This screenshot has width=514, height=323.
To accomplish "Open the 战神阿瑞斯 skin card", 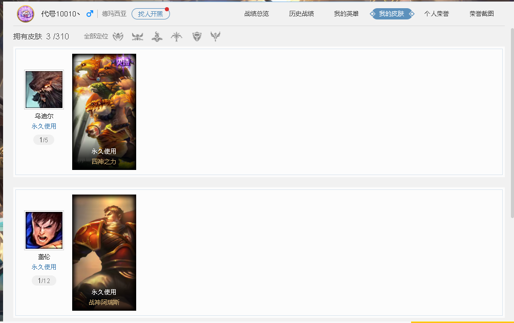I will [104, 252].
